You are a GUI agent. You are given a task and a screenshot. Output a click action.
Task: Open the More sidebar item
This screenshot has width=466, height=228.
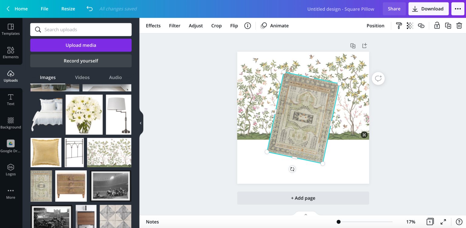11,193
